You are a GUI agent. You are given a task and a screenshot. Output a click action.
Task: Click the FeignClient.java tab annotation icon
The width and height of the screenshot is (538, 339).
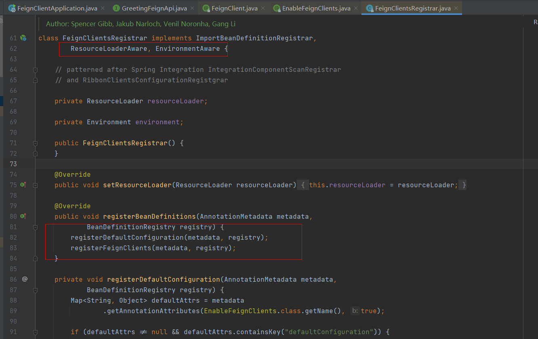pos(206,8)
